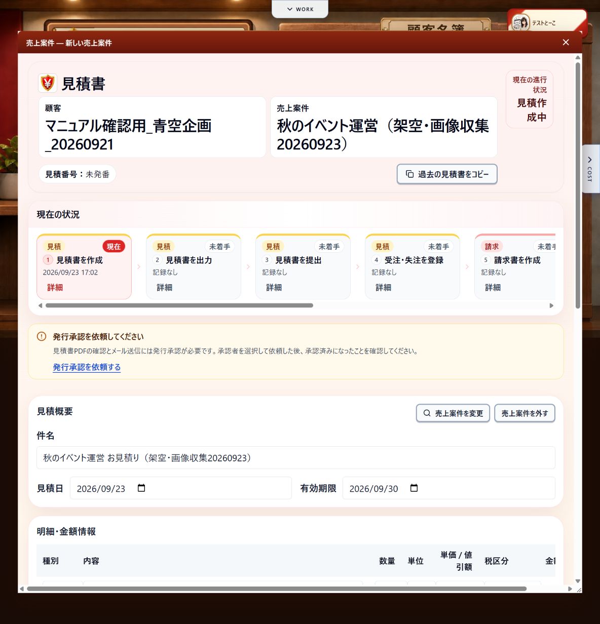Select the 見積書を提出 step card
Image resolution: width=600 pixels, height=624 pixels.
click(x=303, y=266)
